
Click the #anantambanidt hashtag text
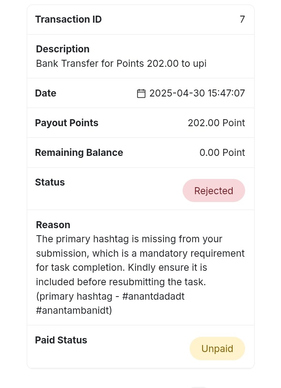coord(73,310)
